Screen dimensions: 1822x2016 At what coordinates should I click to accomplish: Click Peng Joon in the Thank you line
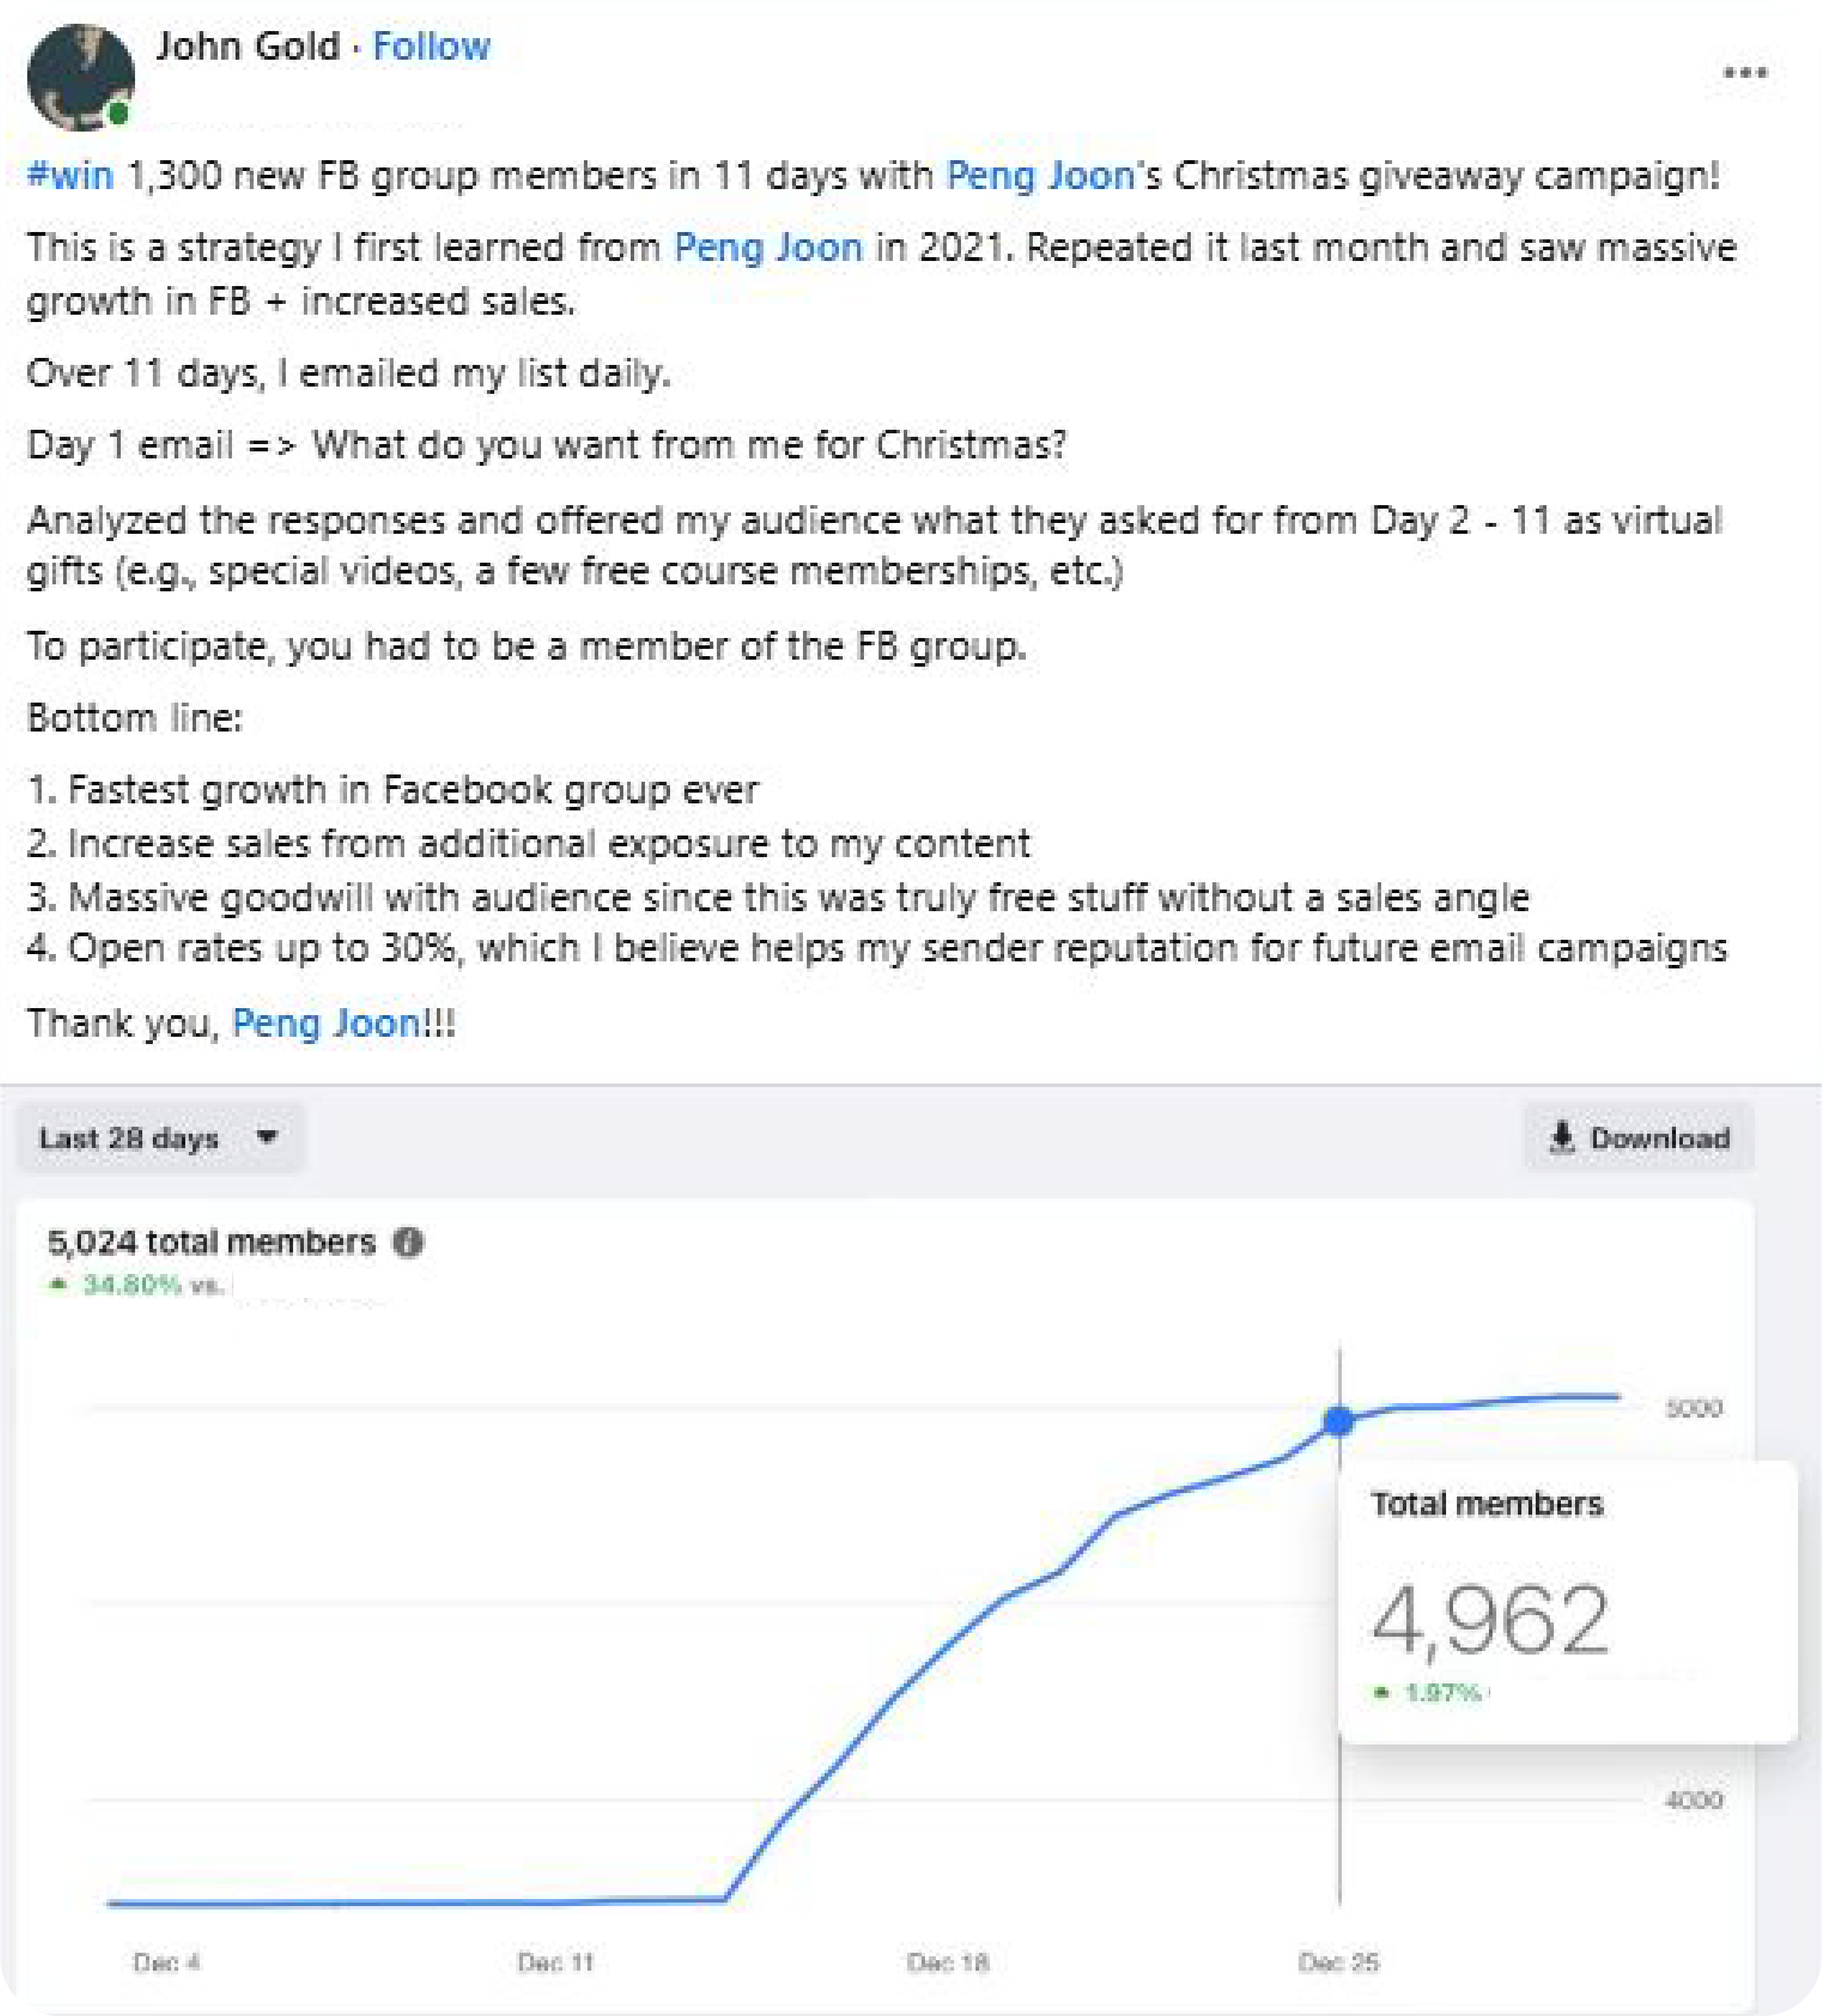point(326,1023)
